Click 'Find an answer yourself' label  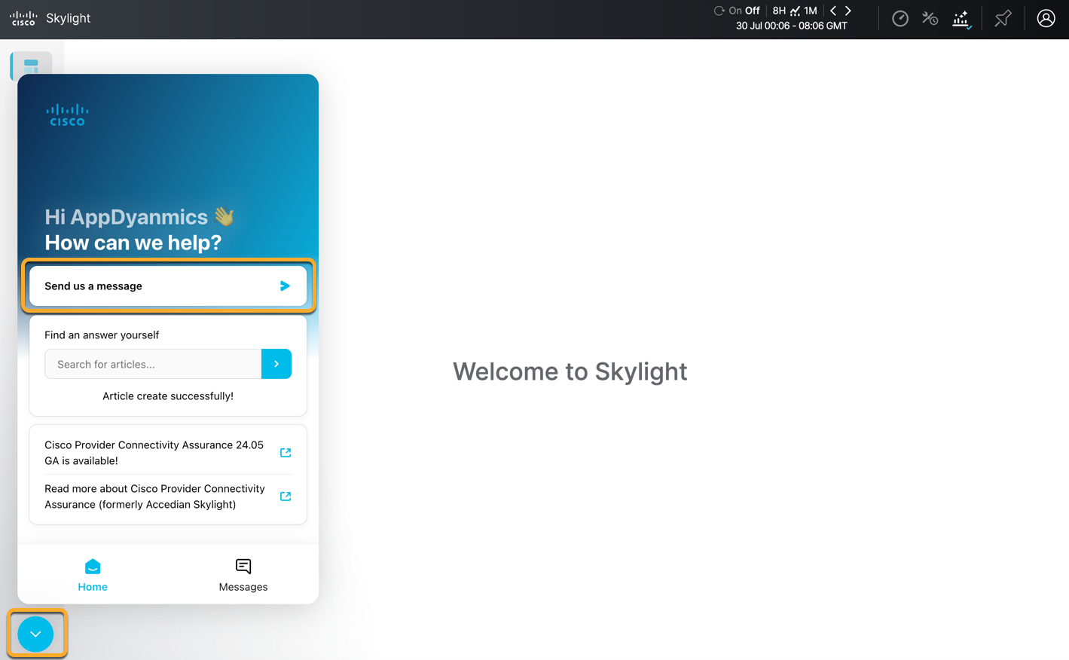coord(102,335)
